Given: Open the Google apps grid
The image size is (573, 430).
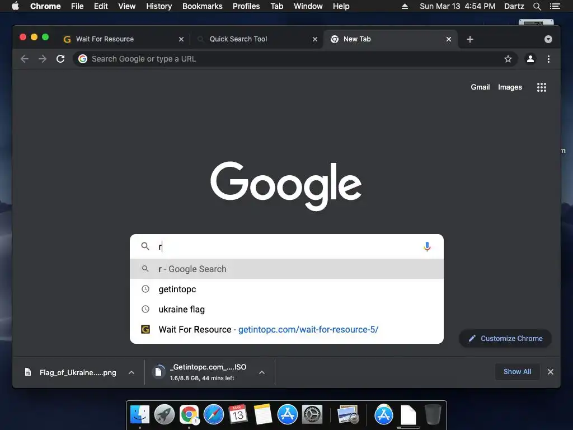Looking at the screenshot, I should (542, 87).
